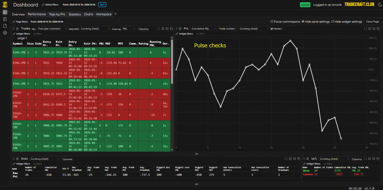Viewport: 383px width, 190px height.
Task: Uncheck Hide serie settings
Action: (303, 22)
